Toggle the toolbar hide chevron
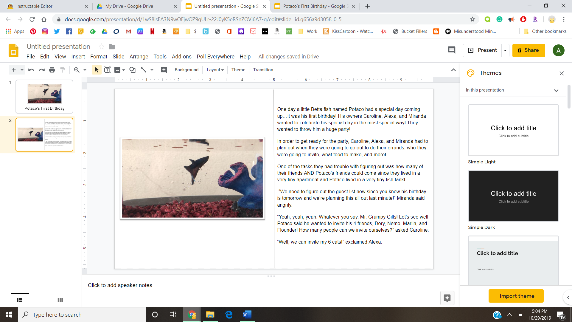This screenshot has height=322, width=572. (453, 70)
